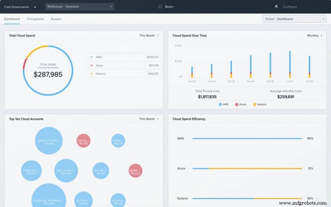Image resolution: width=331 pixels, height=207 pixels.
Task: Click the $1,817,835 total period cost
Action: (x=207, y=97)
